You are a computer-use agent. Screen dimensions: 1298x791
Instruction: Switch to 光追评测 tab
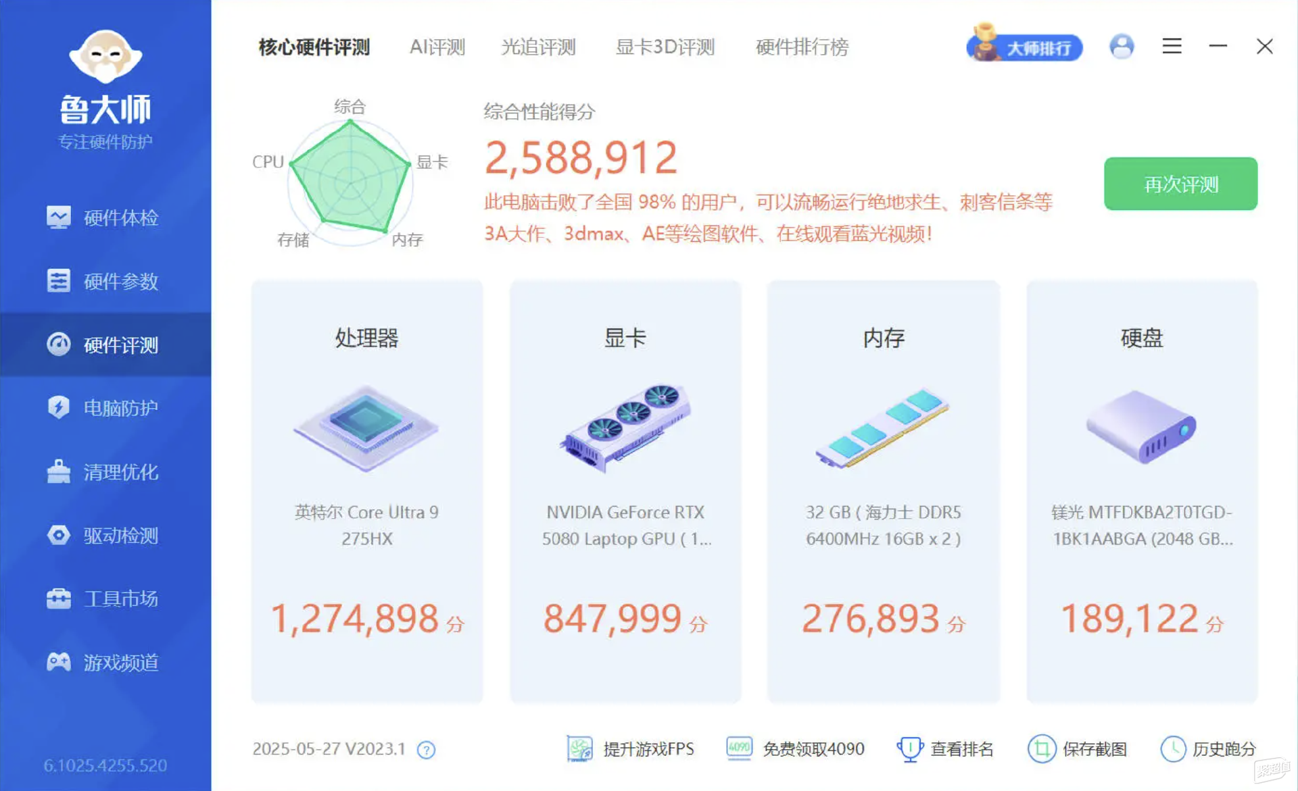click(x=538, y=47)
